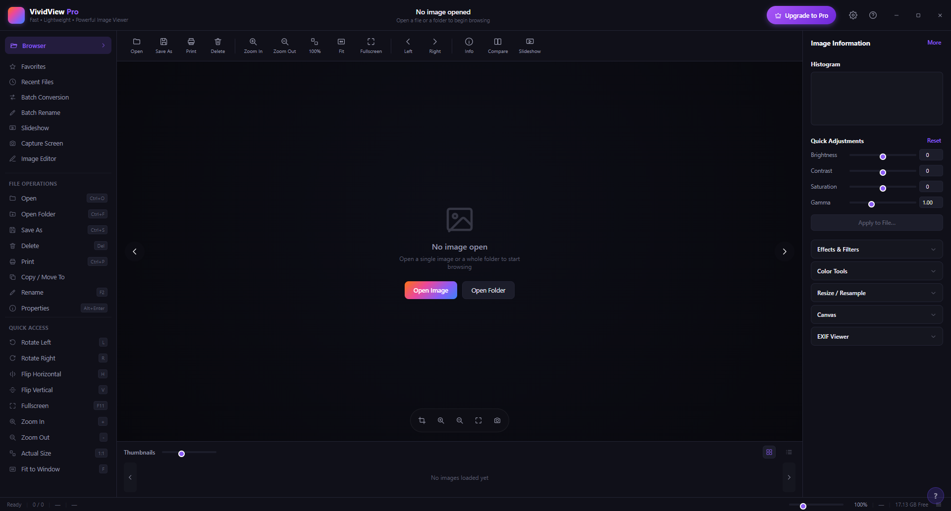This screenshot has width=951, height=511.
Task: Click the Upgrade to Pro button
Action: pyautogui.click(x=801, y=15)
